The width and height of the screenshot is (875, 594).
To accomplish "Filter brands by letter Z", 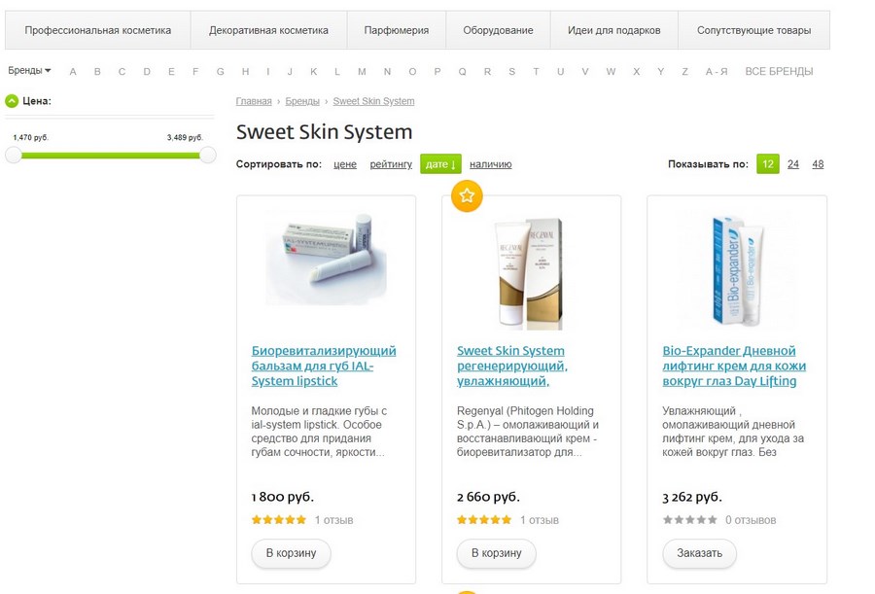I will pos(684,72).
